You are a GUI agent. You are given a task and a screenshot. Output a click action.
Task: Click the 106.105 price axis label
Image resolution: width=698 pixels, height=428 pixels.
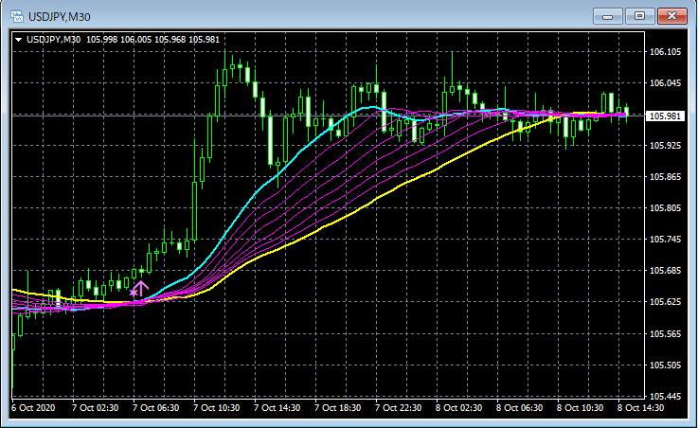[x=665, y=52]
